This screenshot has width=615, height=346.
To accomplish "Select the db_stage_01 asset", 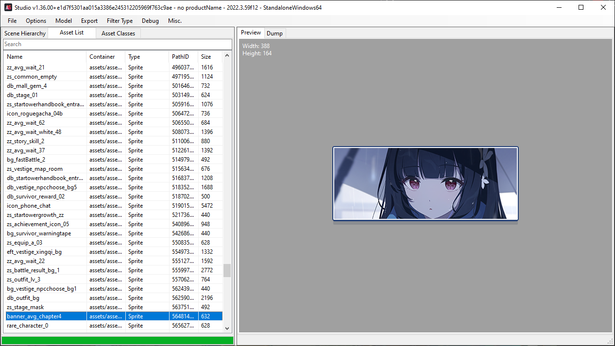I will tap(113, 95).
